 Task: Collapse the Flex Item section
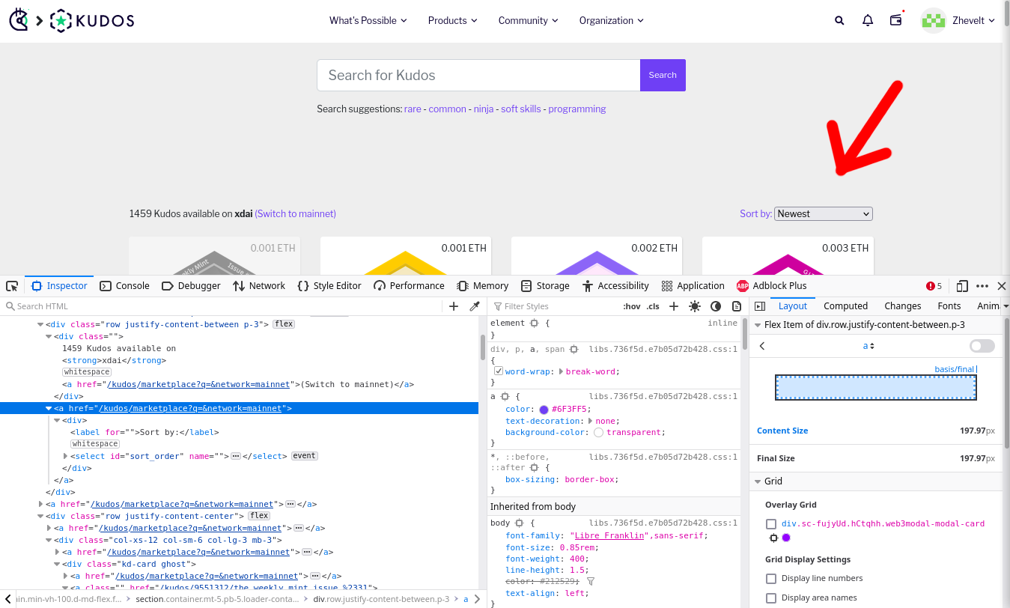[758, 325]
